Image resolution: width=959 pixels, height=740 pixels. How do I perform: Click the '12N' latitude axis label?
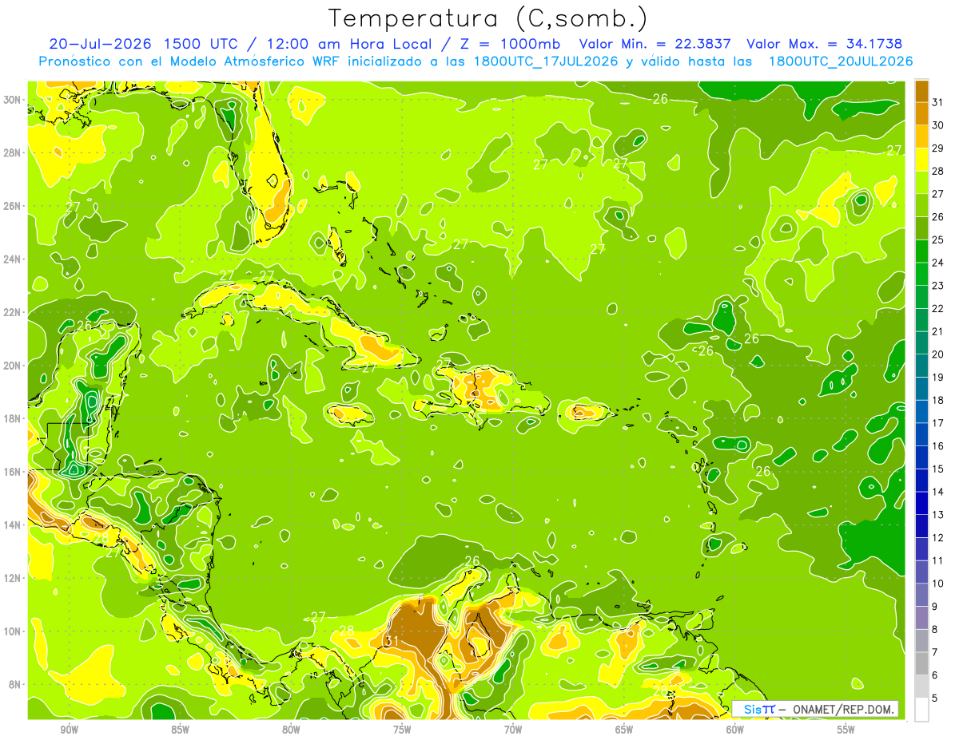(x=13, y=578)
